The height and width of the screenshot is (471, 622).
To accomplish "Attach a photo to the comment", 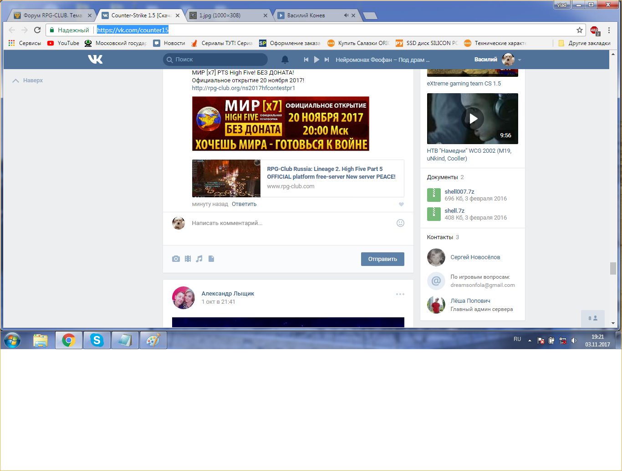I will pyautogui.click(x=176, y=259).
